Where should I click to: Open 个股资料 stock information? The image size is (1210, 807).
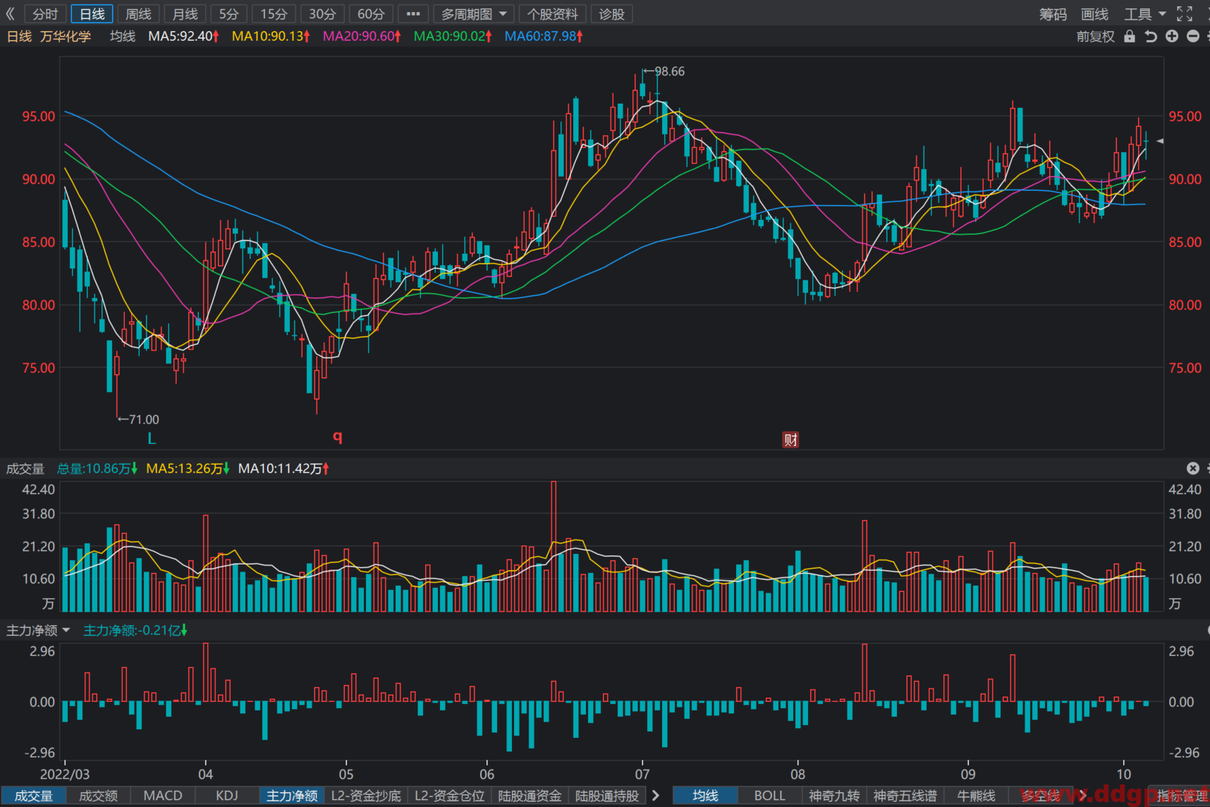click(553, 14)
